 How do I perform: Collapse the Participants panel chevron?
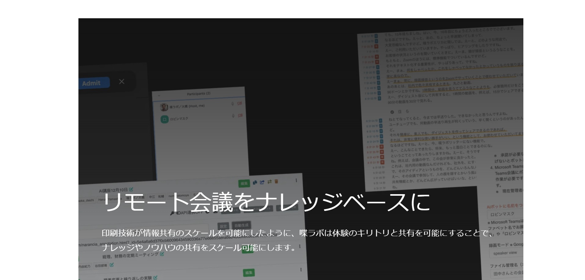coord(159,96)
